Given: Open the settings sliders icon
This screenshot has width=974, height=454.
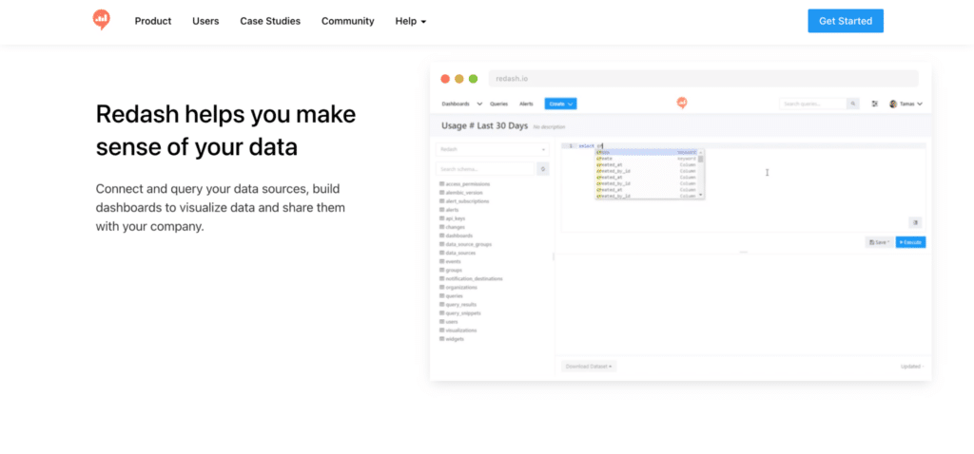Looking at the screenshot, I should 875,104.
